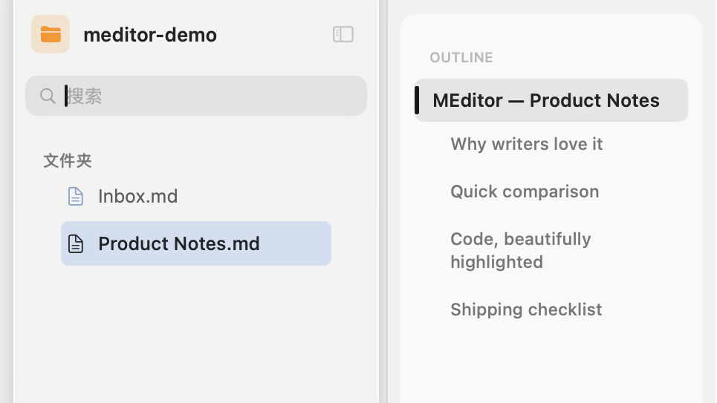Click the OUTLINE panel label
The height and width of the screenshot is (403, 717).
(461, 58)
